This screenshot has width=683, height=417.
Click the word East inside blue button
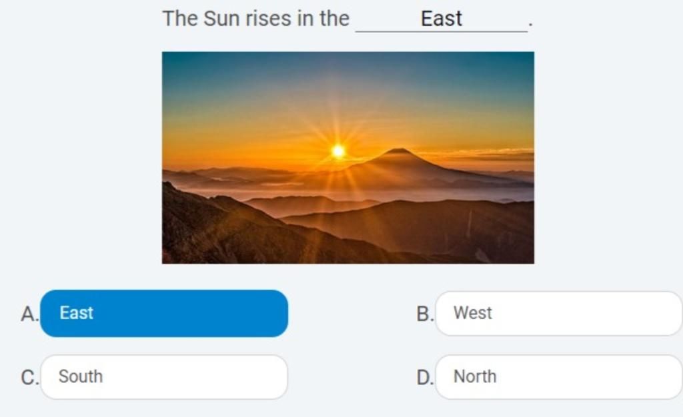(x=76, y=312)
